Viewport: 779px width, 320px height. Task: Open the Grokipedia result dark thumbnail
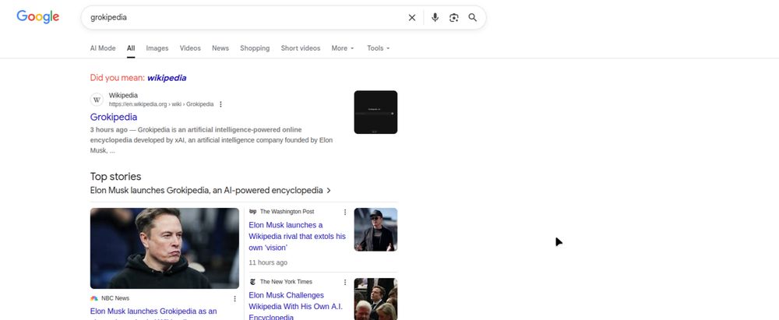(x=375, y=112)
